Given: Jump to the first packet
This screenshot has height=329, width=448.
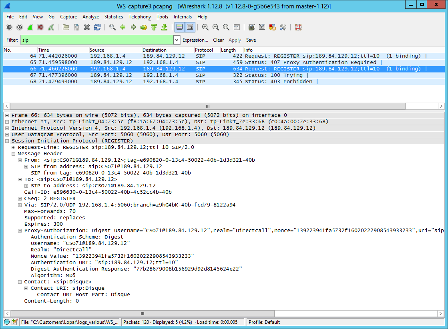Looking at the screenshot, I should coord(154,27).
